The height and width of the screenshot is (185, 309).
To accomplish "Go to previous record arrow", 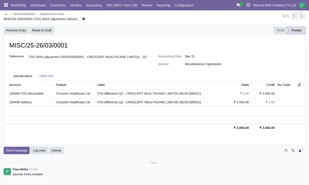I will click(x=294, y=16).
